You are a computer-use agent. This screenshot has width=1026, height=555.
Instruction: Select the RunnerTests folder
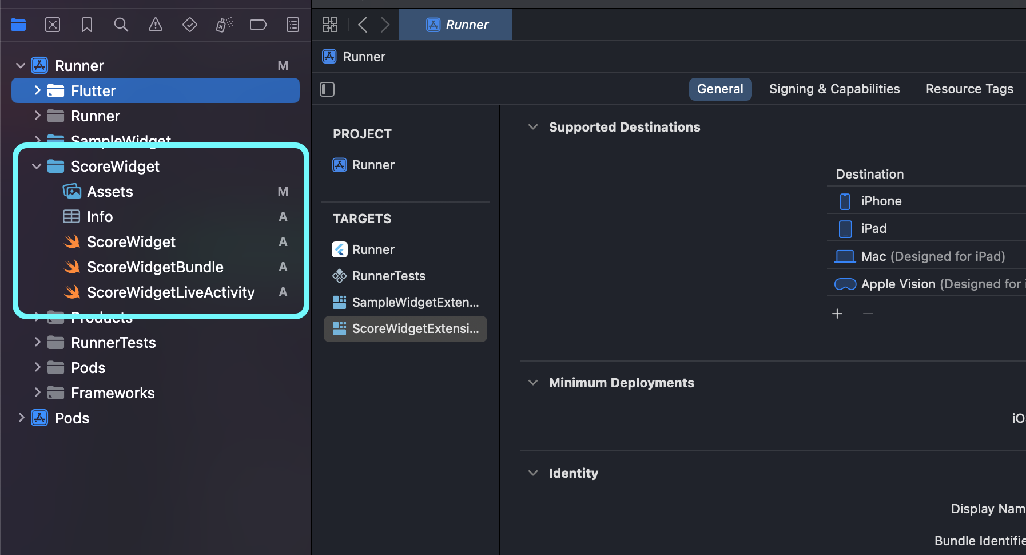pyautogui.click(x=156, y=342)
